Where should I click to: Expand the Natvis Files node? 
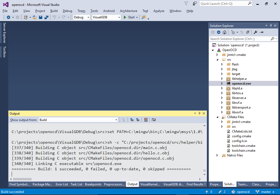217,155
